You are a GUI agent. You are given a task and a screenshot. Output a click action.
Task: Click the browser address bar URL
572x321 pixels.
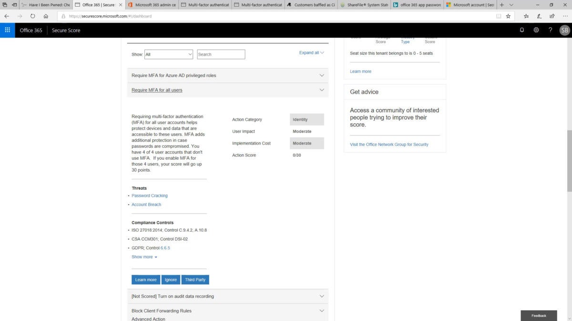point(110,16)
